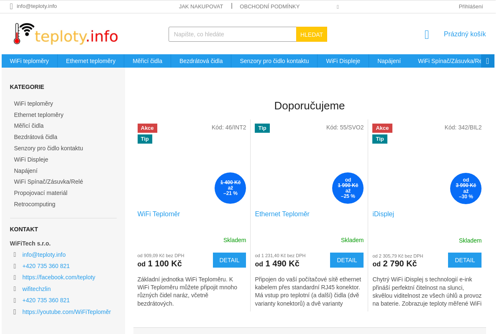Click the navigation bar's right arrow icon
502x334 pixels.
point(487,61)
